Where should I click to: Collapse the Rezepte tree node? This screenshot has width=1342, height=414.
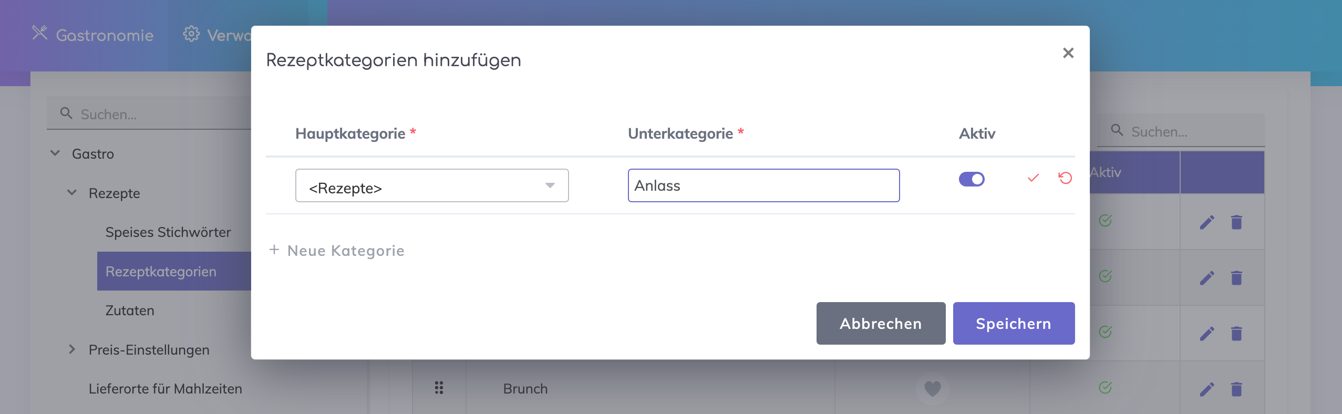tap(72, 193)
